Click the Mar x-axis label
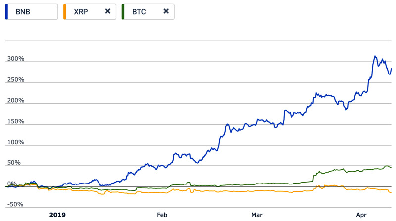396x221 pixels. (x=257, y=215)
